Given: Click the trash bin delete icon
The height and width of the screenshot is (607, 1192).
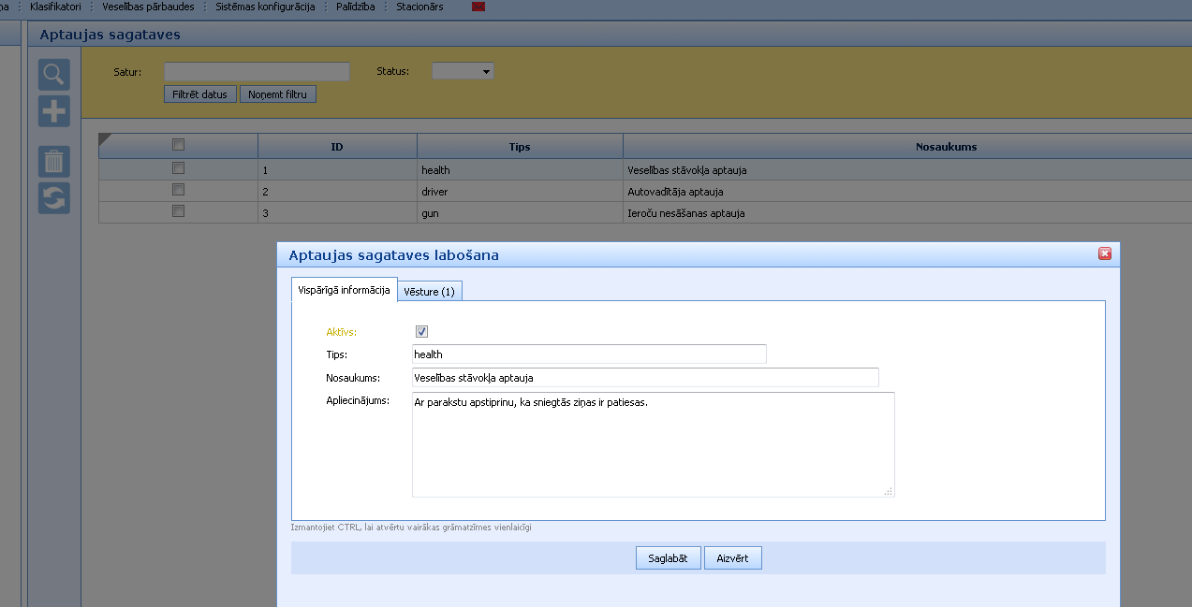Looking at the screenshot, I should 53,162.
